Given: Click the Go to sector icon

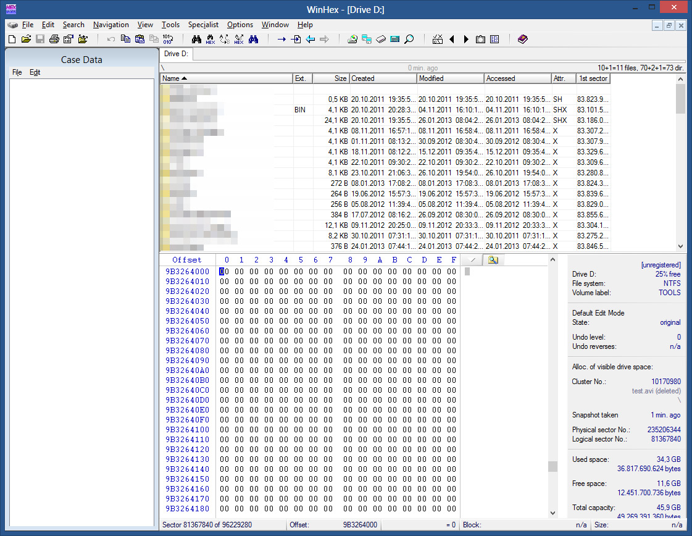Looking at the screenshot, I should coord(296,40).
